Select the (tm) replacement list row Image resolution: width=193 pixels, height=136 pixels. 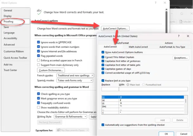tap(143, 106)
